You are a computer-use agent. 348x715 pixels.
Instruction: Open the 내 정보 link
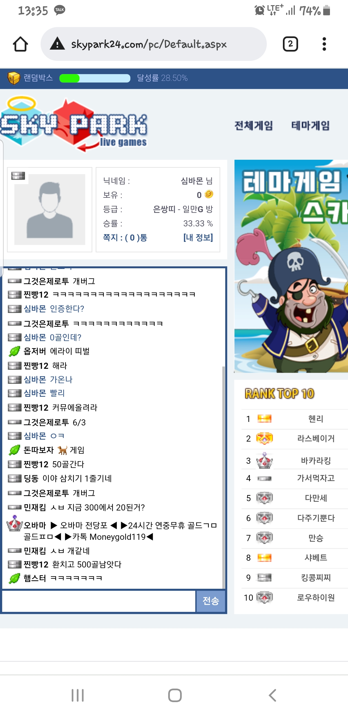point(198,238)
